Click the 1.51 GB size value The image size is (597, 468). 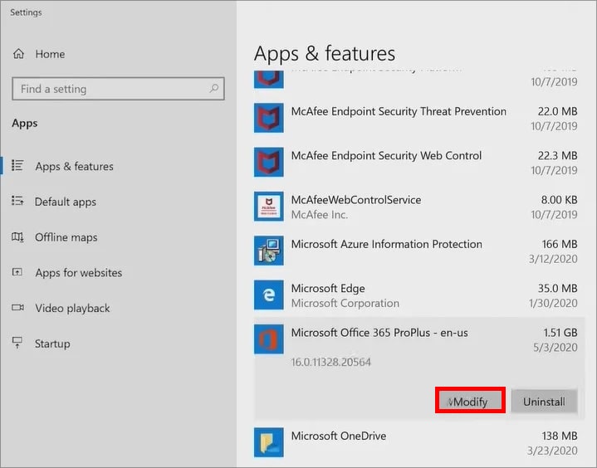click(560, 333)
